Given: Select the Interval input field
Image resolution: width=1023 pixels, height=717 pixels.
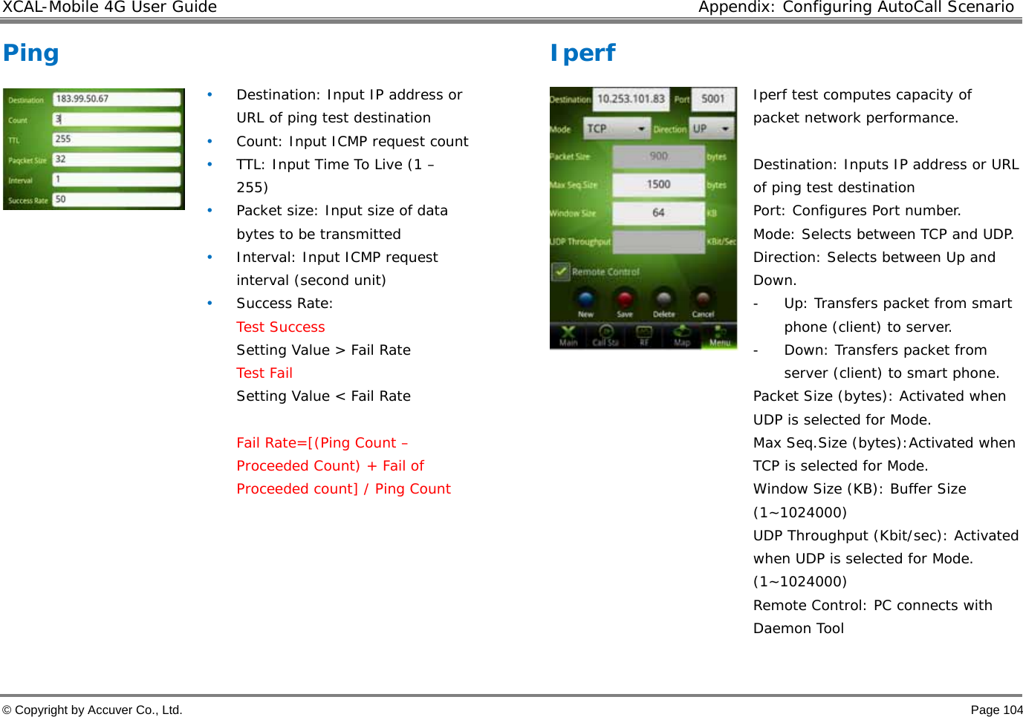Looking at the screenshot, I should [x=117, y=179].
